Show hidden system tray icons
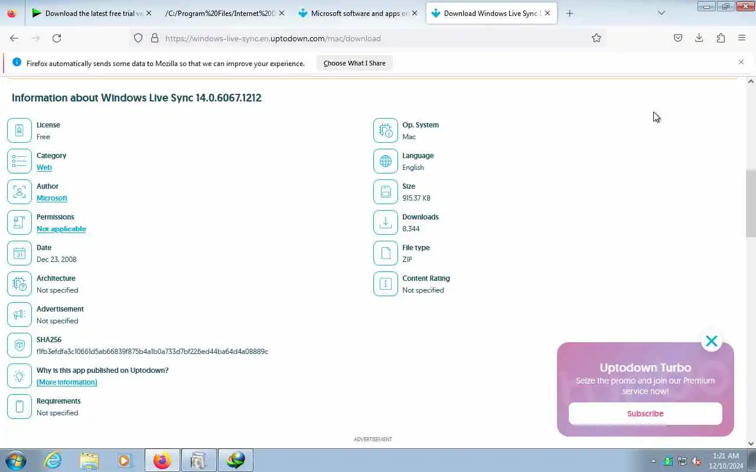Viewport: 756px width, 472px height. [653, 461]
